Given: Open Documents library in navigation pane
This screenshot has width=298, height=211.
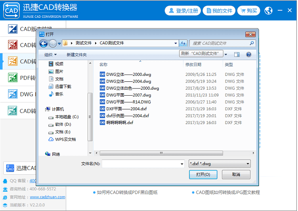Looking at the screenshot, I should pyautogui.click(x=56, y=79).
